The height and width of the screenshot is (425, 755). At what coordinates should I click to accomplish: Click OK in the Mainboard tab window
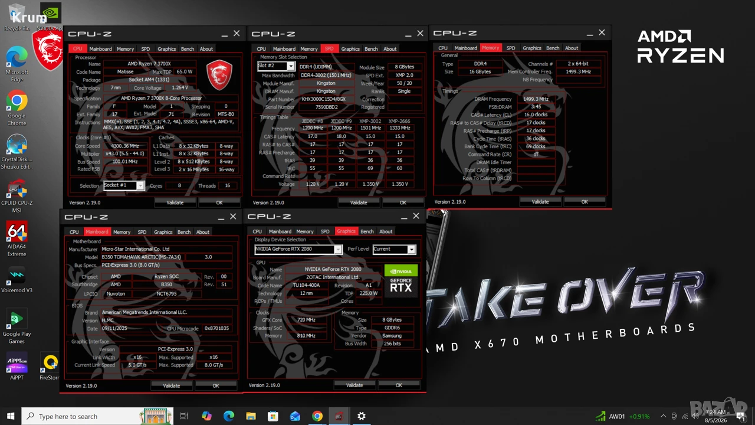(216, 385)
